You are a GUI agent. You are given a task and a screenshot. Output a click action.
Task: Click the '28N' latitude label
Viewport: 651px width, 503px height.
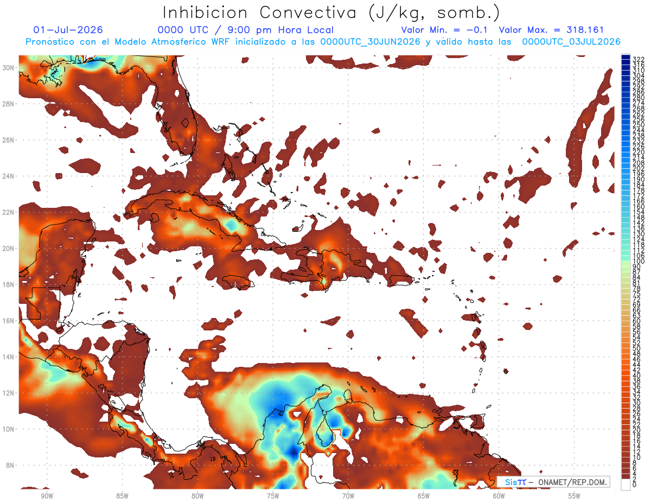point(9,104)
